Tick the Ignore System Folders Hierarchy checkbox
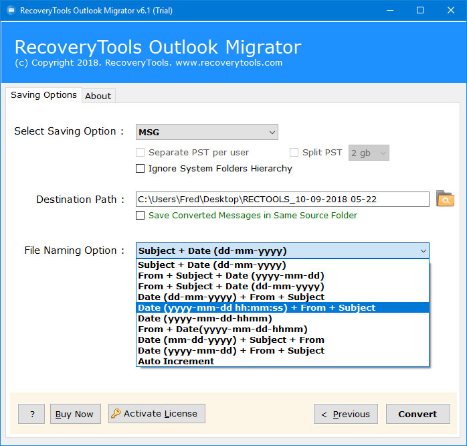 point(140,169)
